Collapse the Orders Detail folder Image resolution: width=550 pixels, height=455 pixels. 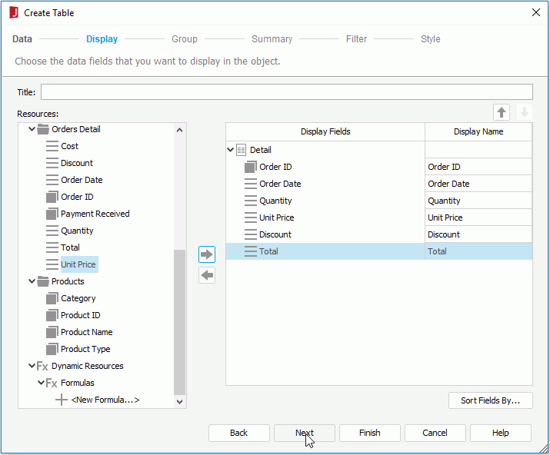tap(32, 129)
